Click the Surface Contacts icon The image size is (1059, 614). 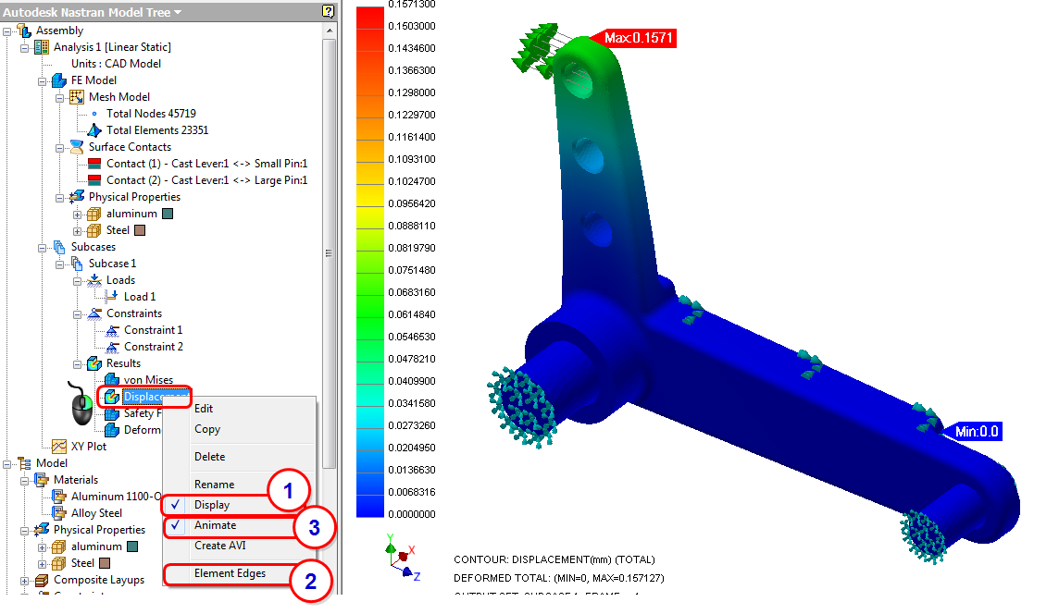pos(77,147)
